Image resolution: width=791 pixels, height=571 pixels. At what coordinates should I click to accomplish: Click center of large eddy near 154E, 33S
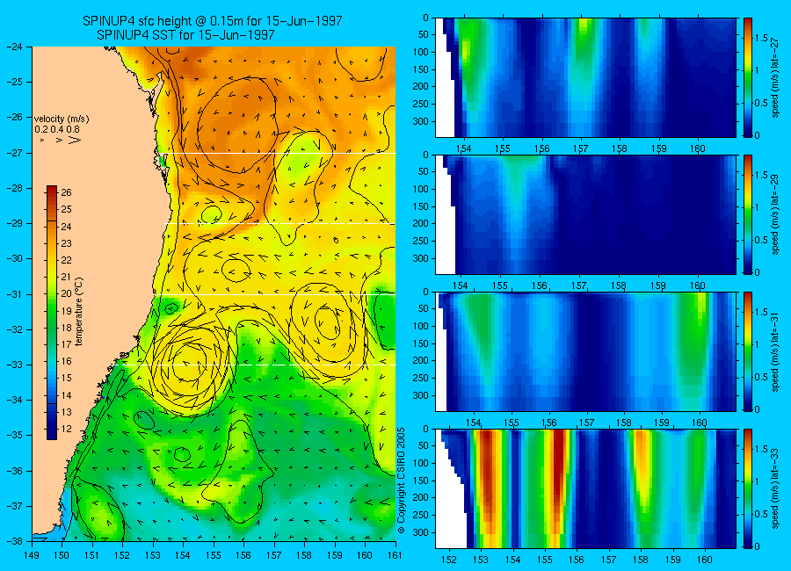[188, 363]
